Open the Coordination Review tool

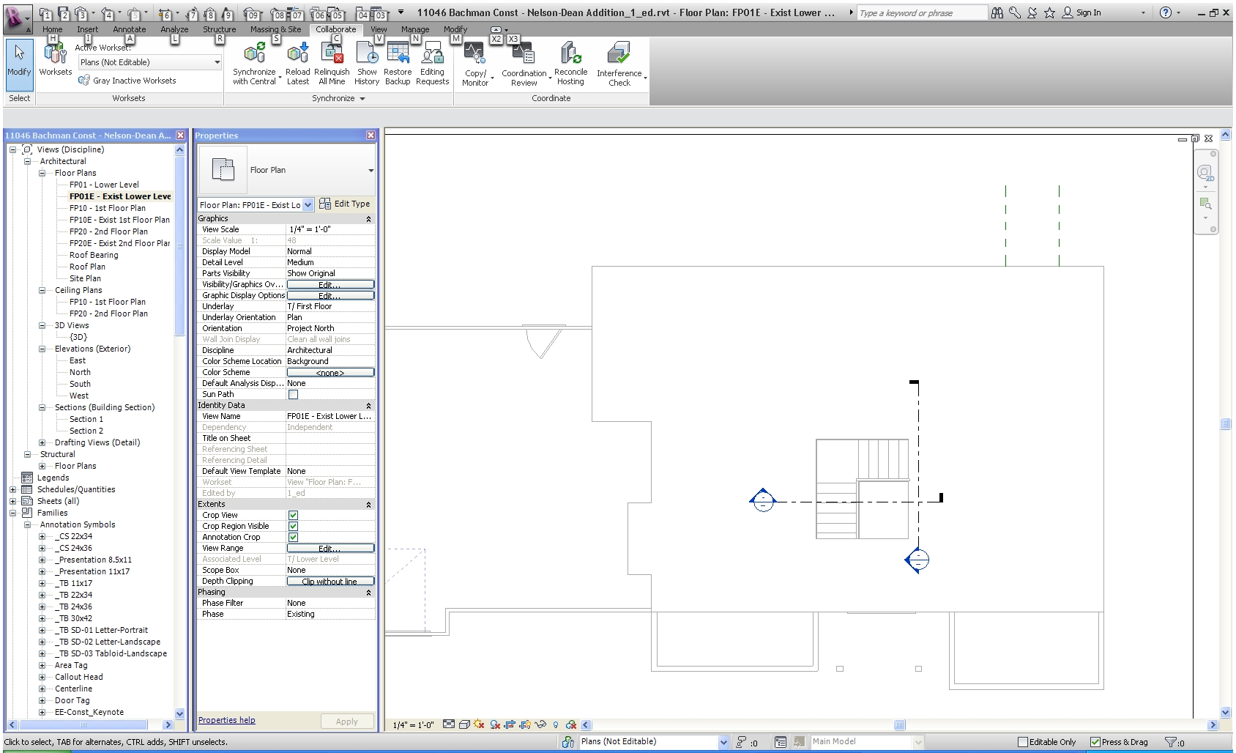[x=524, y=54]
